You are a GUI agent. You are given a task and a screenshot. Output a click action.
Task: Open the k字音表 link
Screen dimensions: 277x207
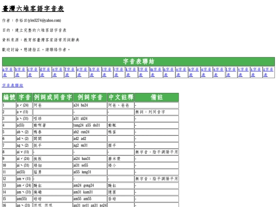tap(131, 72)
